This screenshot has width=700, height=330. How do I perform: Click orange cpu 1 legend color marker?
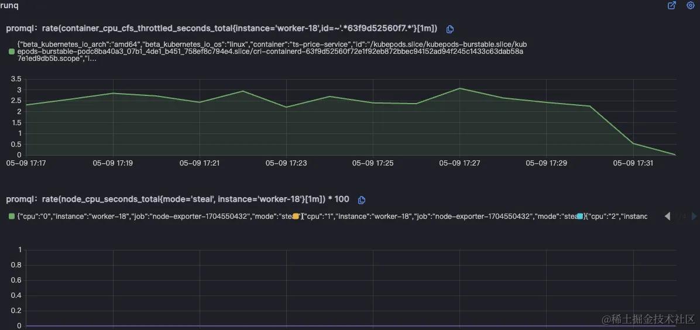tap(296, 216)
